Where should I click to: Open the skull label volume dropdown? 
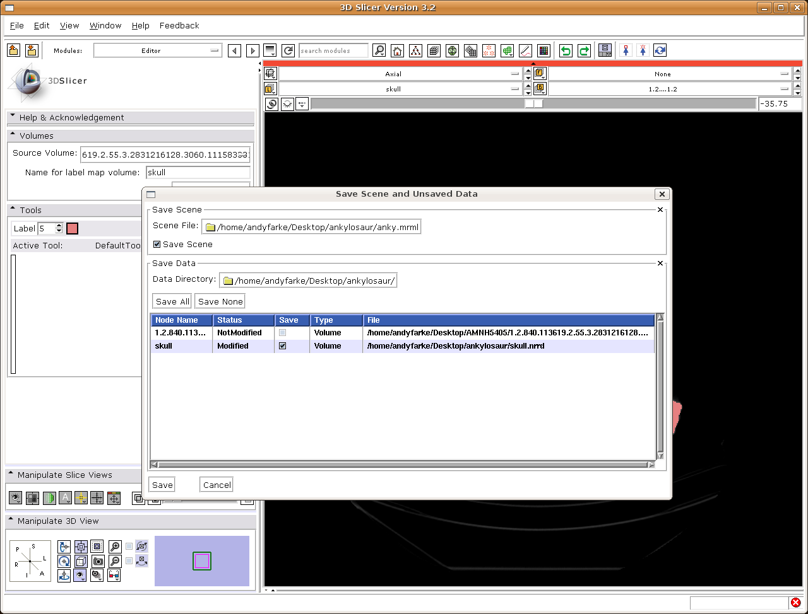(x=400, y=89)
